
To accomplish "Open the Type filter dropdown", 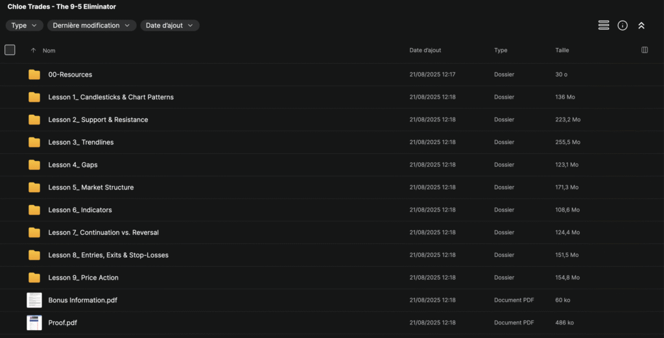I will click(25, 25).
